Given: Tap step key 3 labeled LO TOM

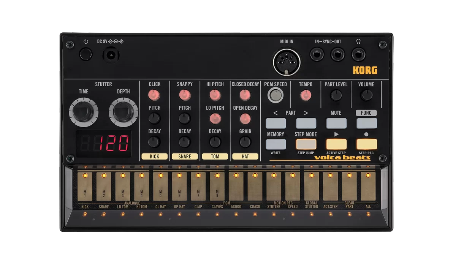Looking at the screenshot, I should coord(123,186).
